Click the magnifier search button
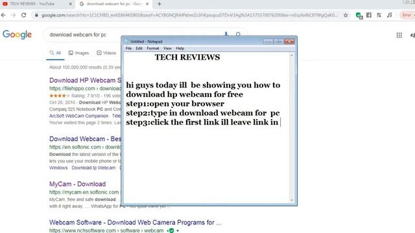This screenshot has width=415, height=233. tap(238, 34)
